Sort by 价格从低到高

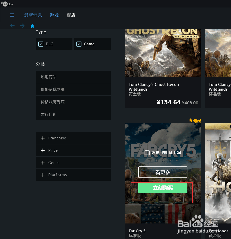click(x=73, y=90)
